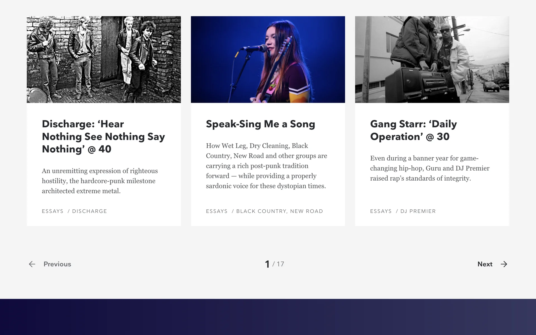Open the Discharge band black-and-white photo
This screenshot has width=536, height=335.
click(x=104, y=59)
